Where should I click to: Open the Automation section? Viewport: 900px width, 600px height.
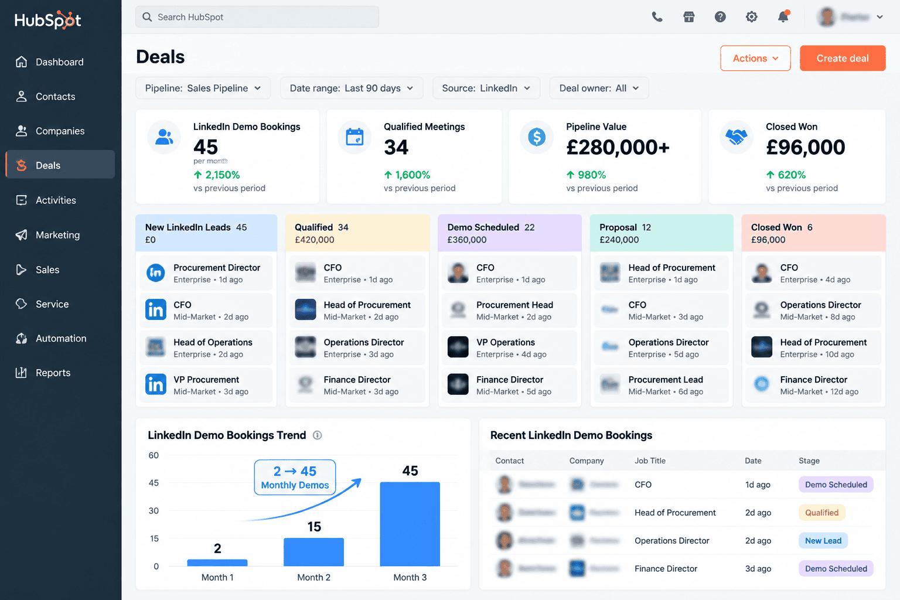pyautogui.click(x=60, y=339)
